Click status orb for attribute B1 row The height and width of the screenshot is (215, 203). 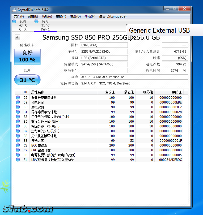click(18, 112)
